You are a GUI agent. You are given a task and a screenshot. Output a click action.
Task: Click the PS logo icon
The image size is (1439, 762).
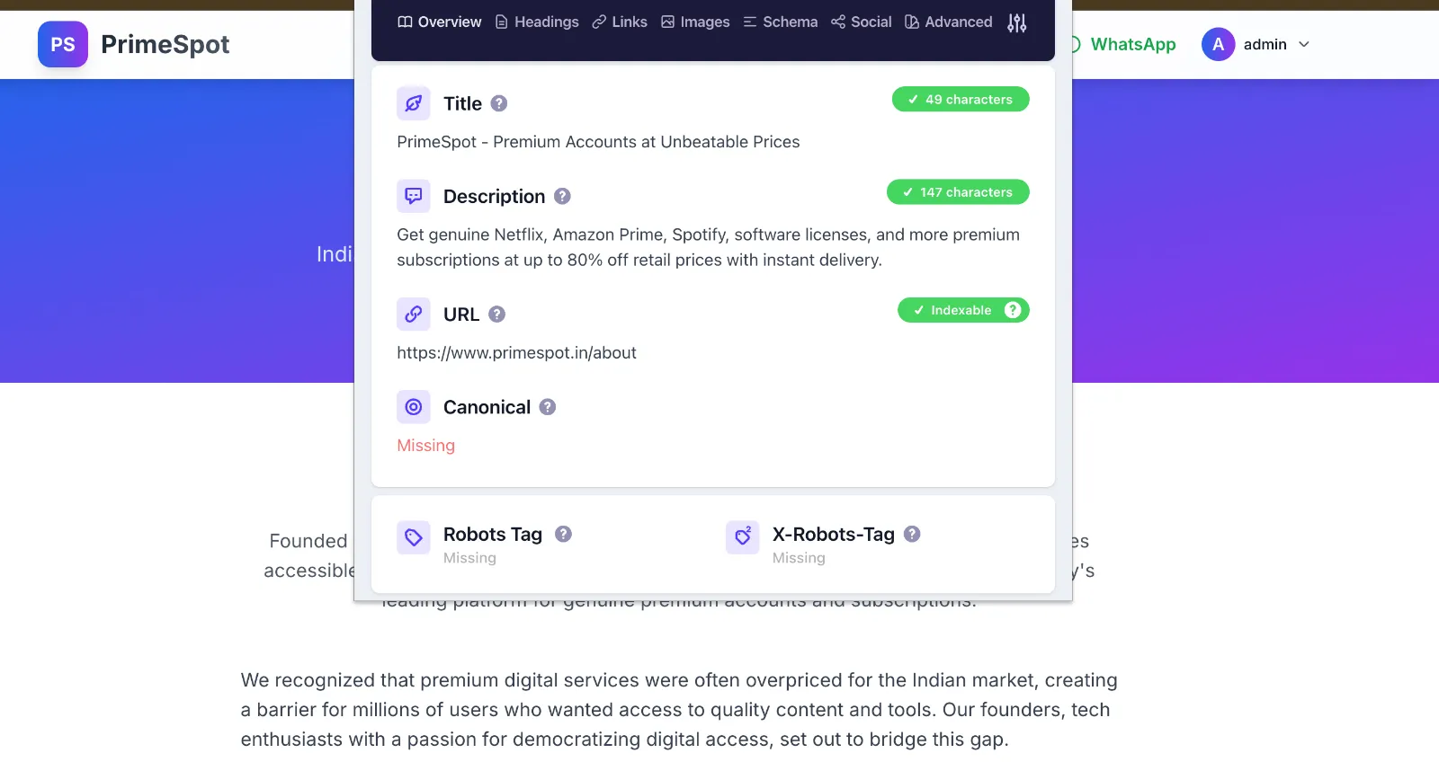tap(63, 44)
